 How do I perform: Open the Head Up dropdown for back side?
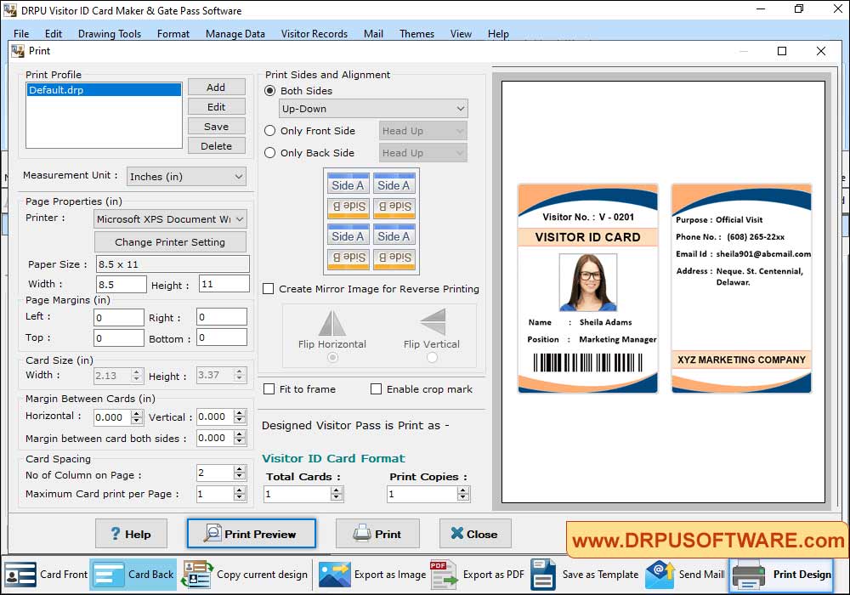tap(422, 153)
